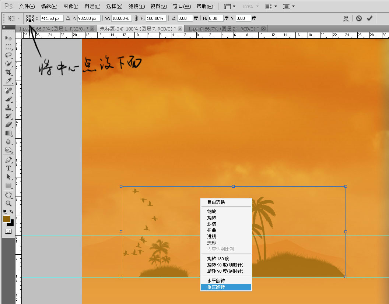Select the Hand tool
389x304 pixels.
pos(8,195)
